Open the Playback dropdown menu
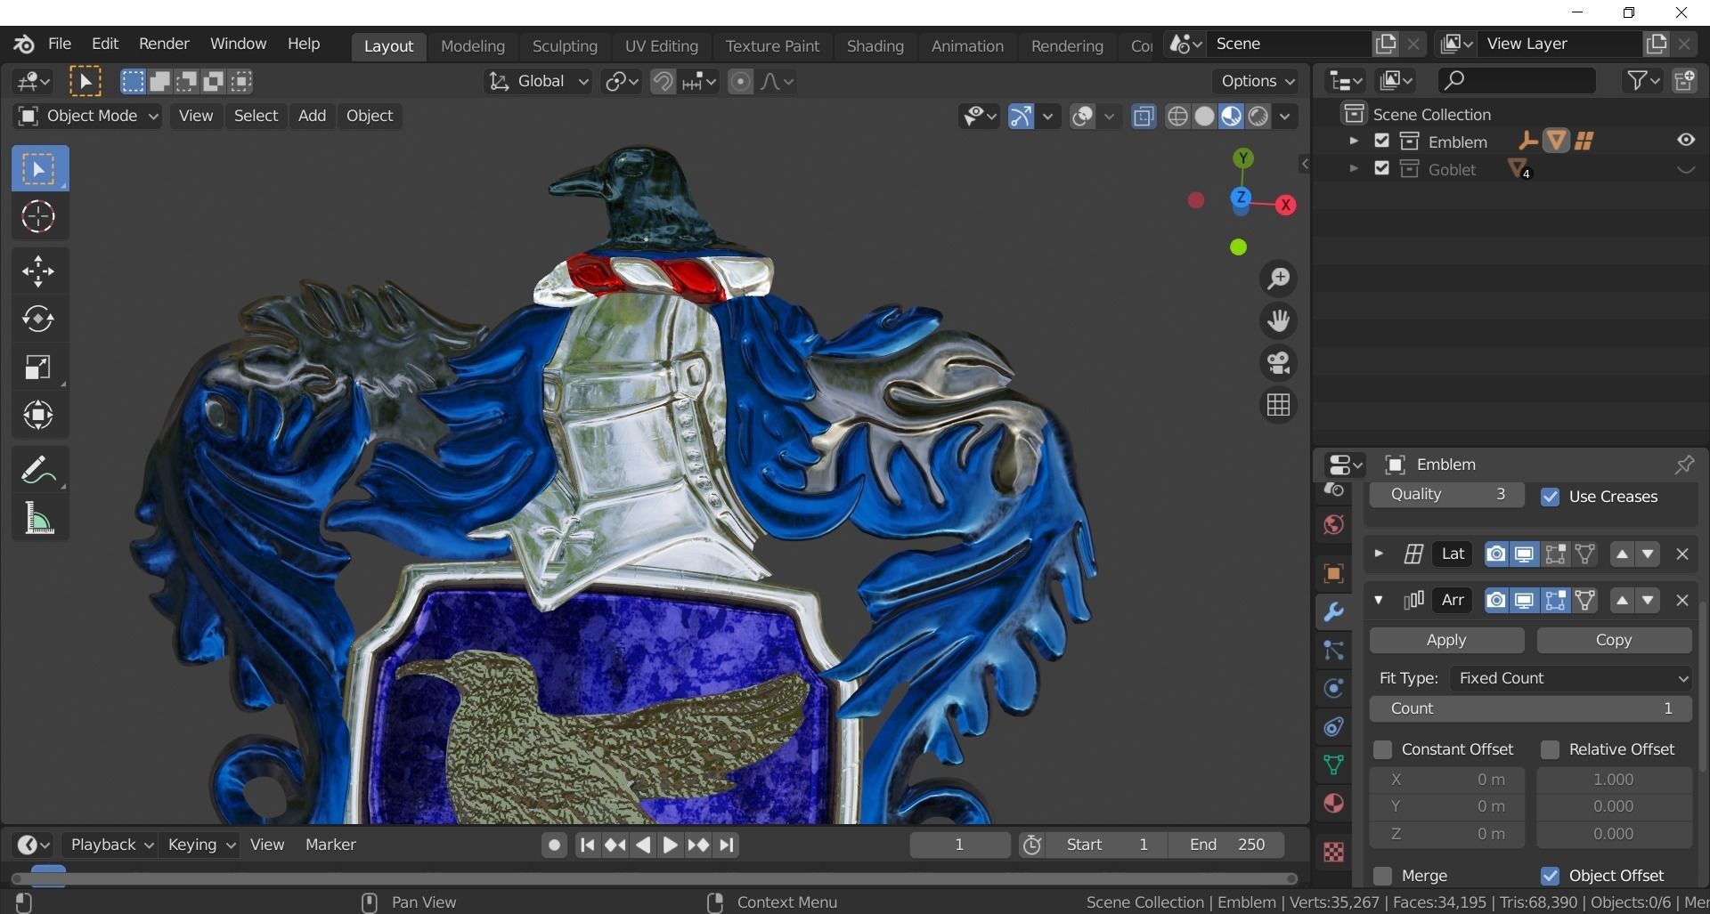The image size is (1710, 914). [111, 845]
